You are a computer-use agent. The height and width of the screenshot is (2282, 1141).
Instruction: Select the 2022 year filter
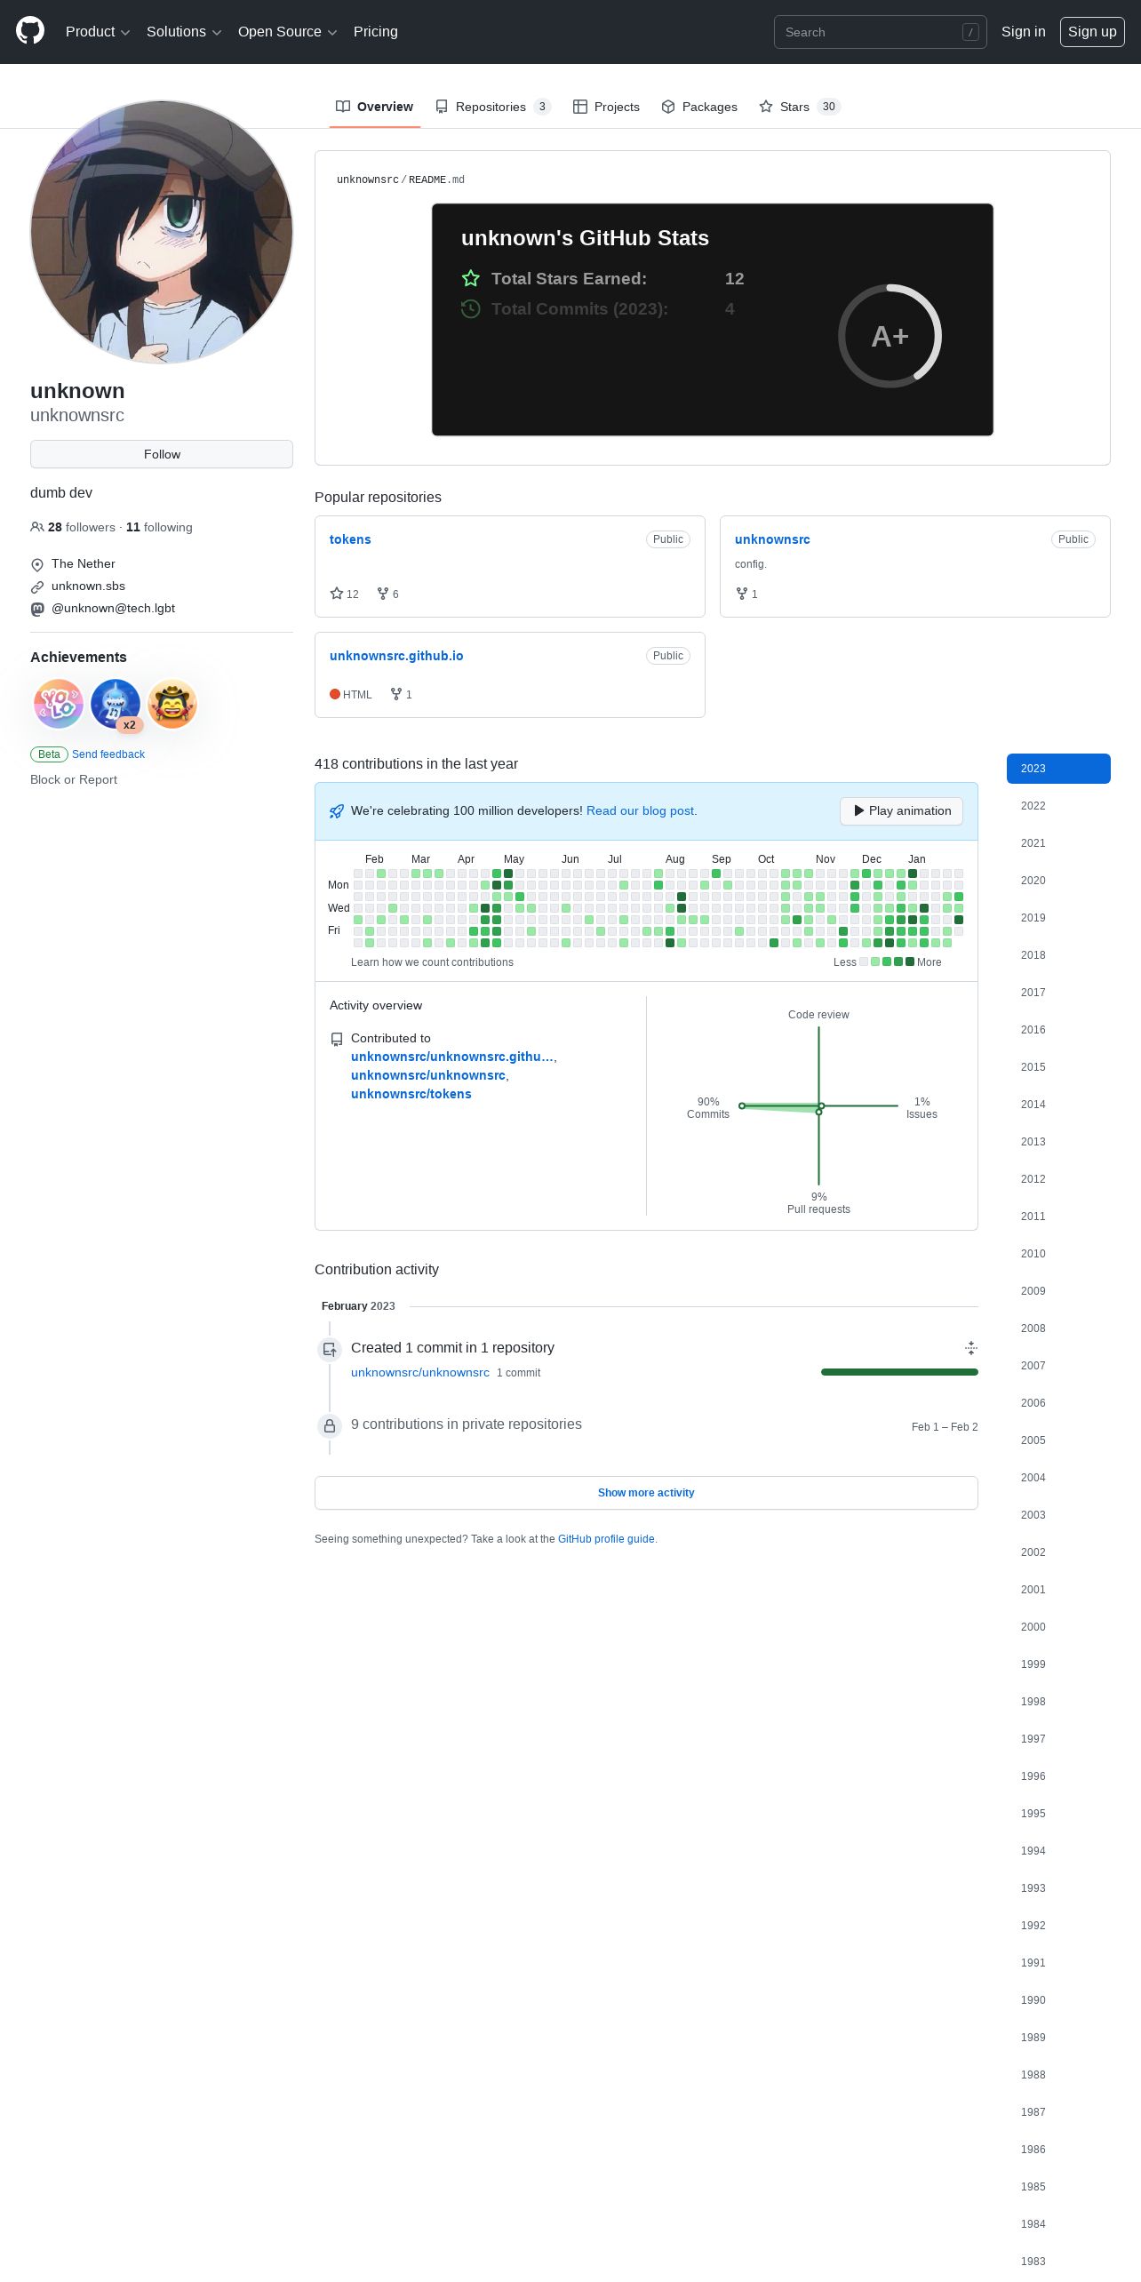tap(1058, 806)
